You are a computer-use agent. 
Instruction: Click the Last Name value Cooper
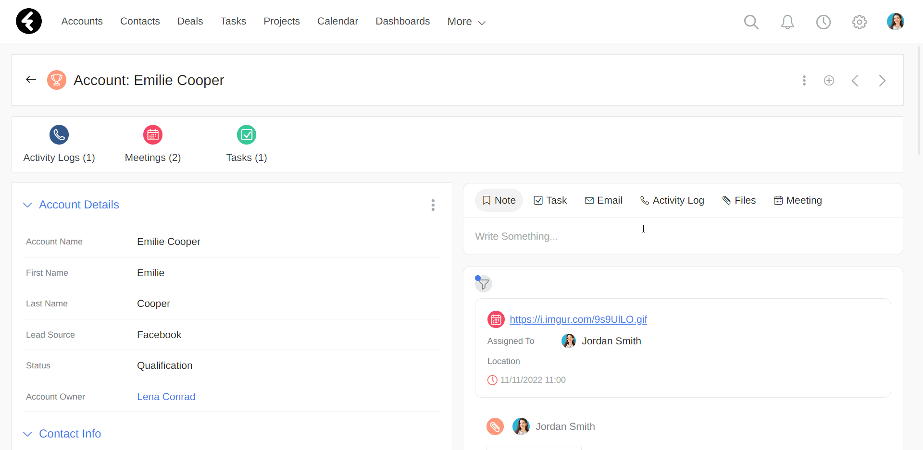(x=154, y=304)
